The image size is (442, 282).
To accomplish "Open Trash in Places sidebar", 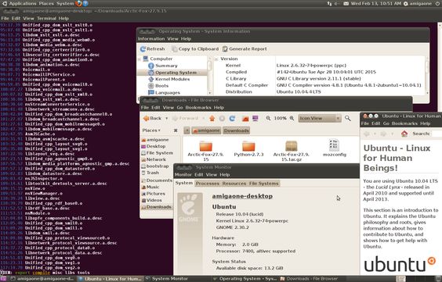I will (150, 173).
